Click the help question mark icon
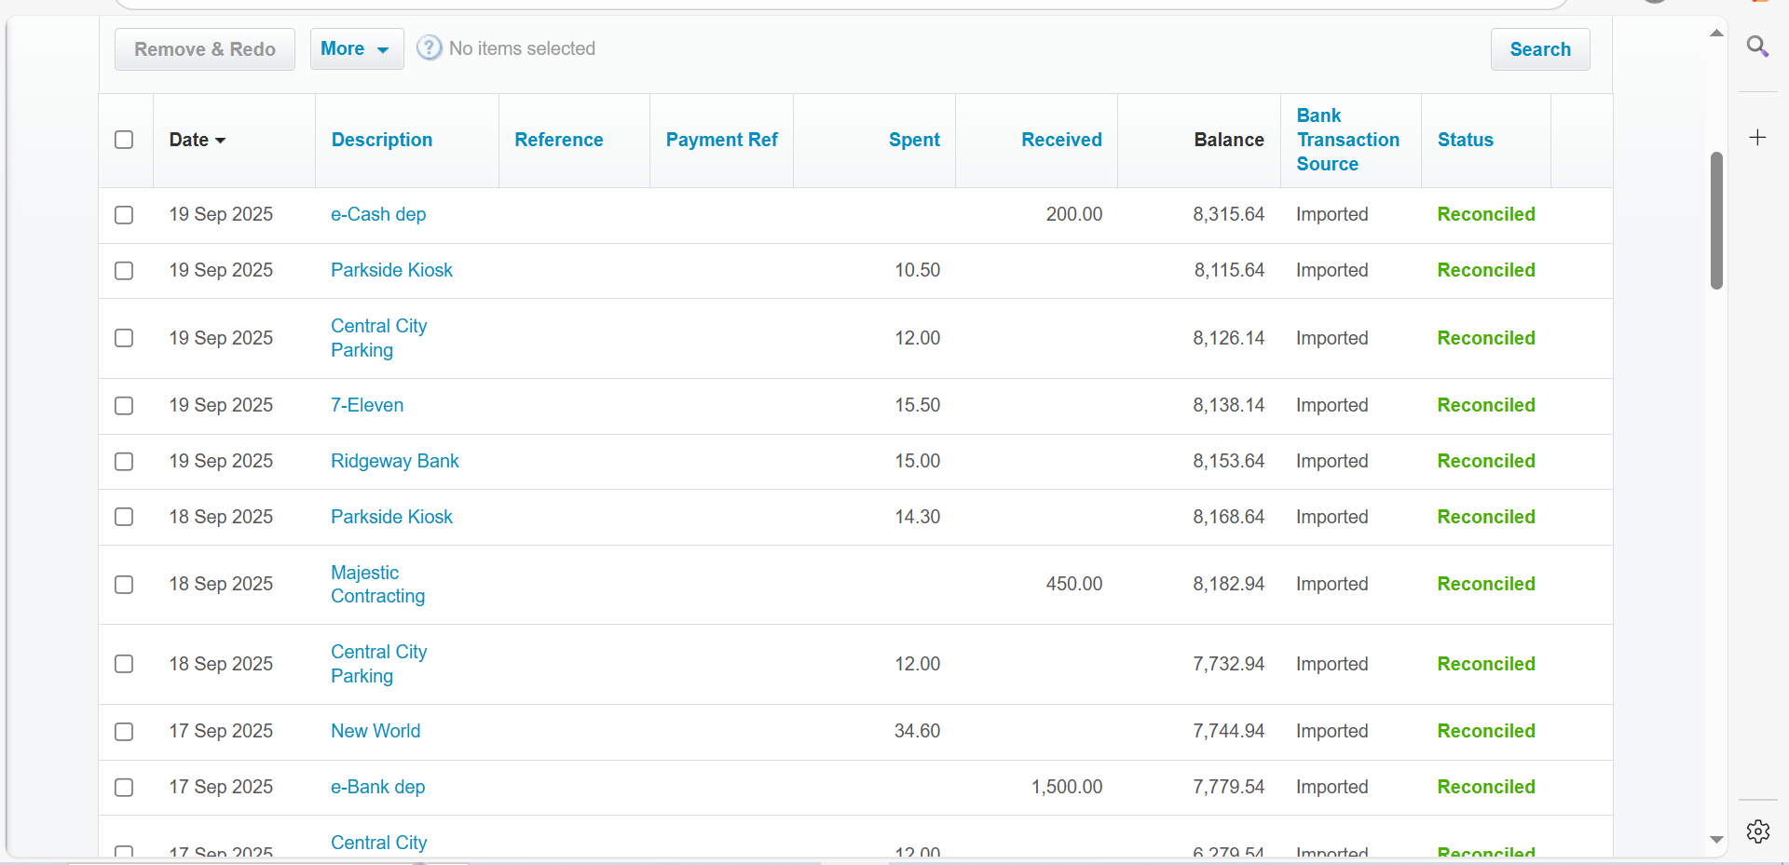The width and height of the screenshot is (1789, 865). [429, 48]
